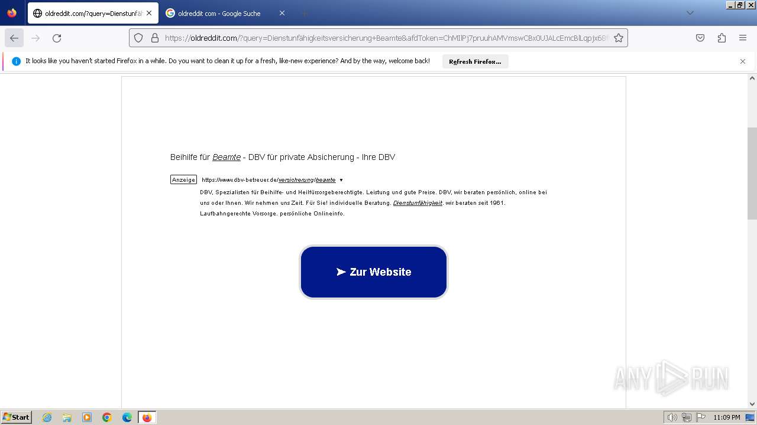
Task: Dismiss the Firefox notification bar
Action: click(743, 61)
